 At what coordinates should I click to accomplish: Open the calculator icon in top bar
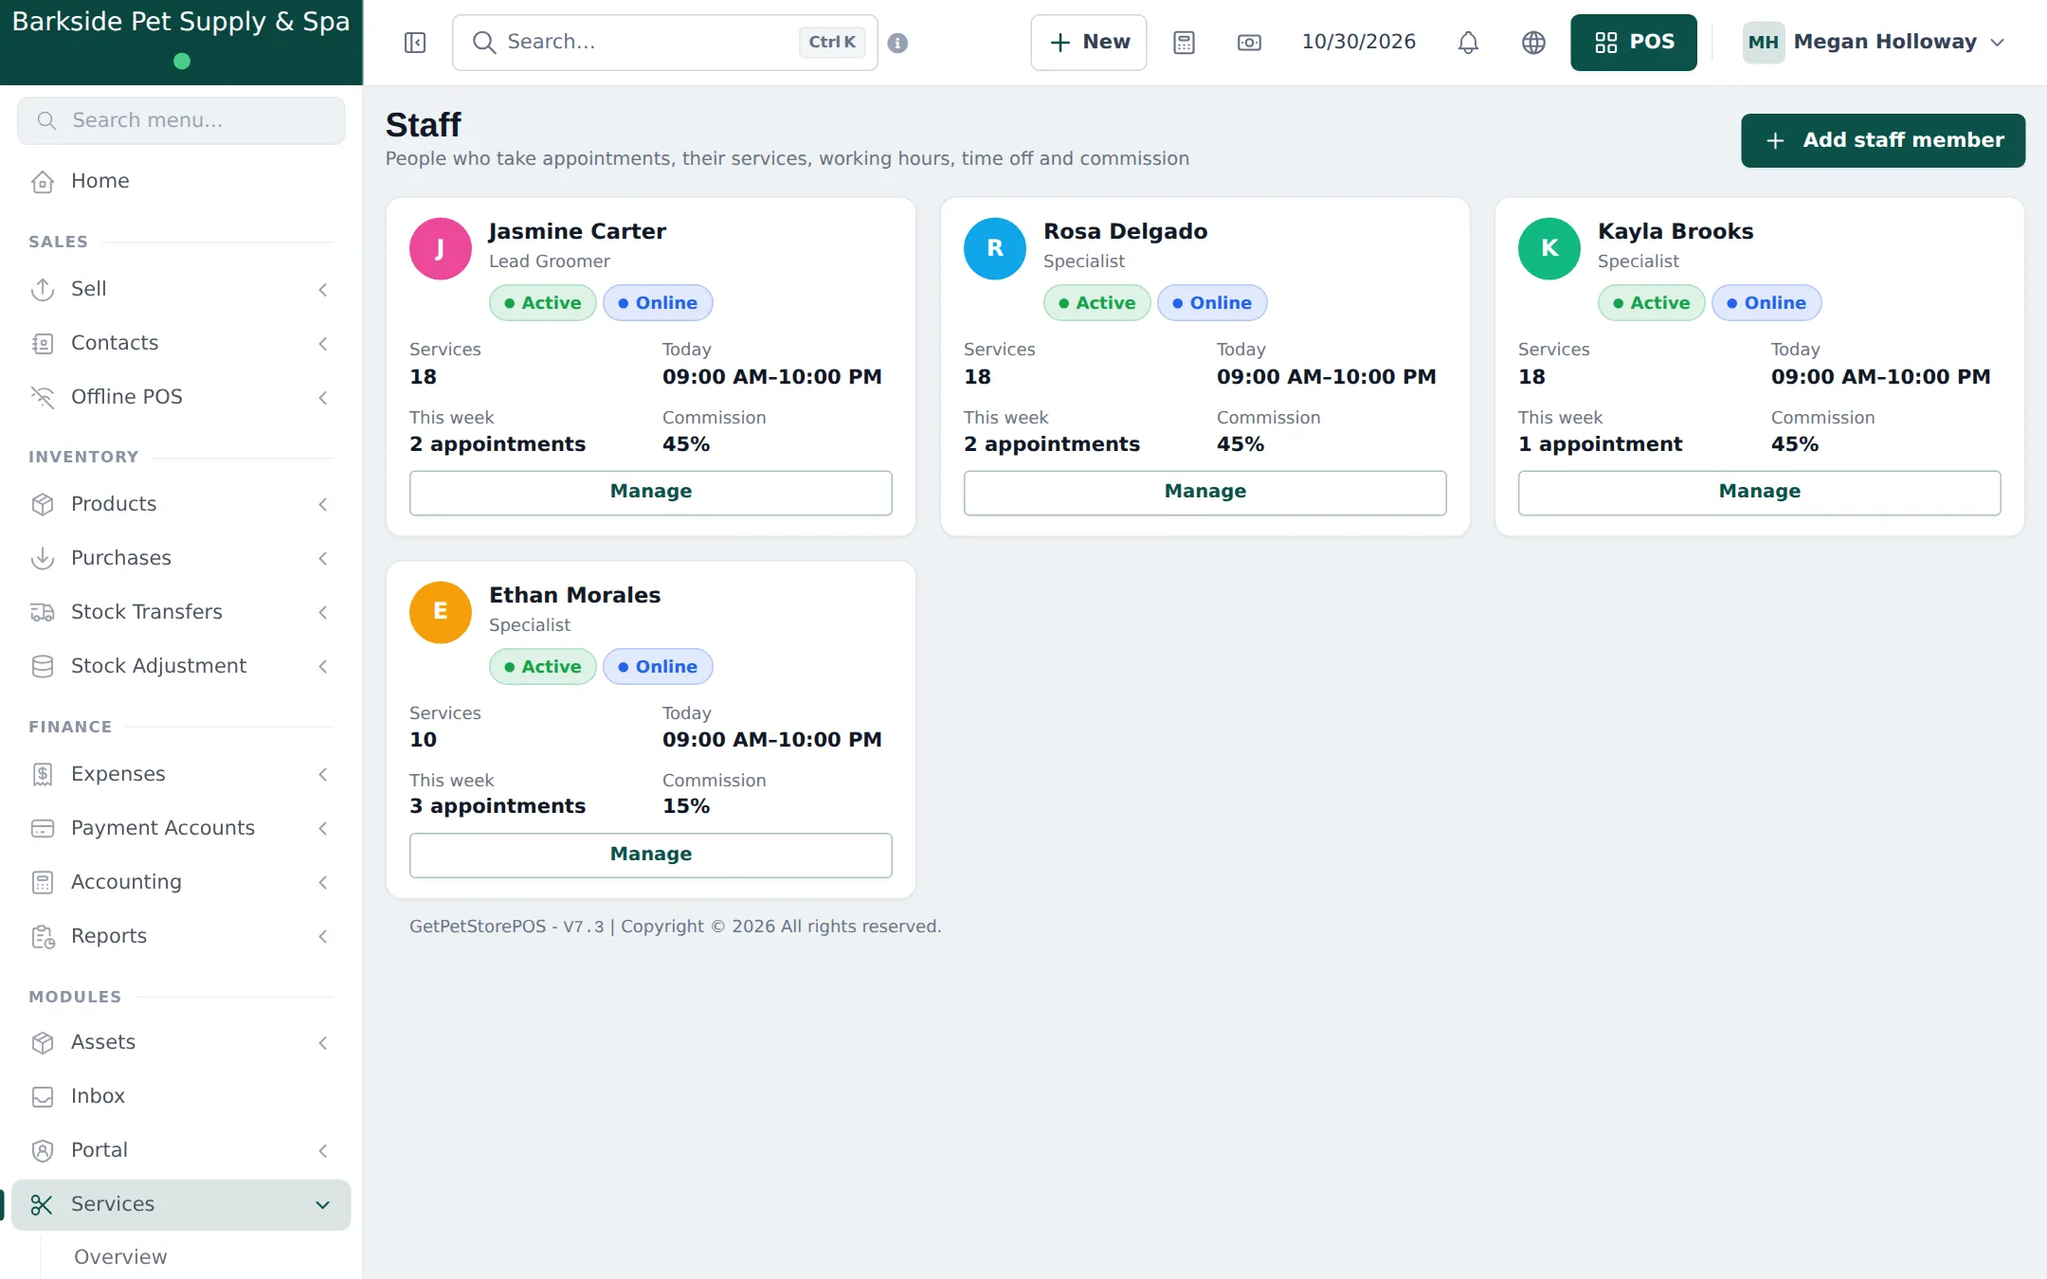tap(1184, 43)
